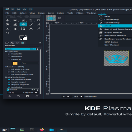Restore tool preset icon
Viewport: 132px width, 132px height.
click(x=18, y=96)
